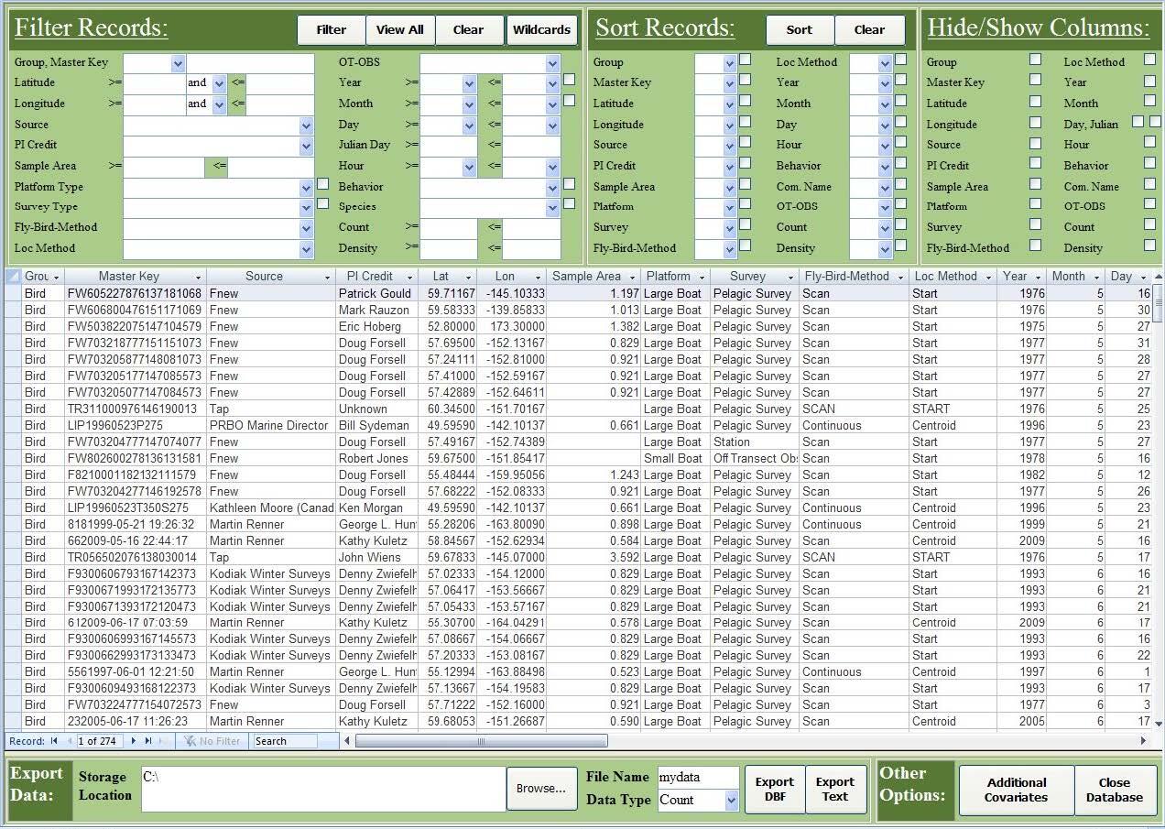The height and width of the screenshot is (829, 1165).
Task: Go to the next record
Action: point(134,741)
